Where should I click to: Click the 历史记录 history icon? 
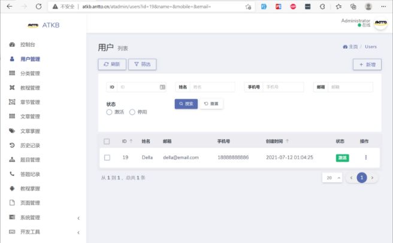click(12, 145)
